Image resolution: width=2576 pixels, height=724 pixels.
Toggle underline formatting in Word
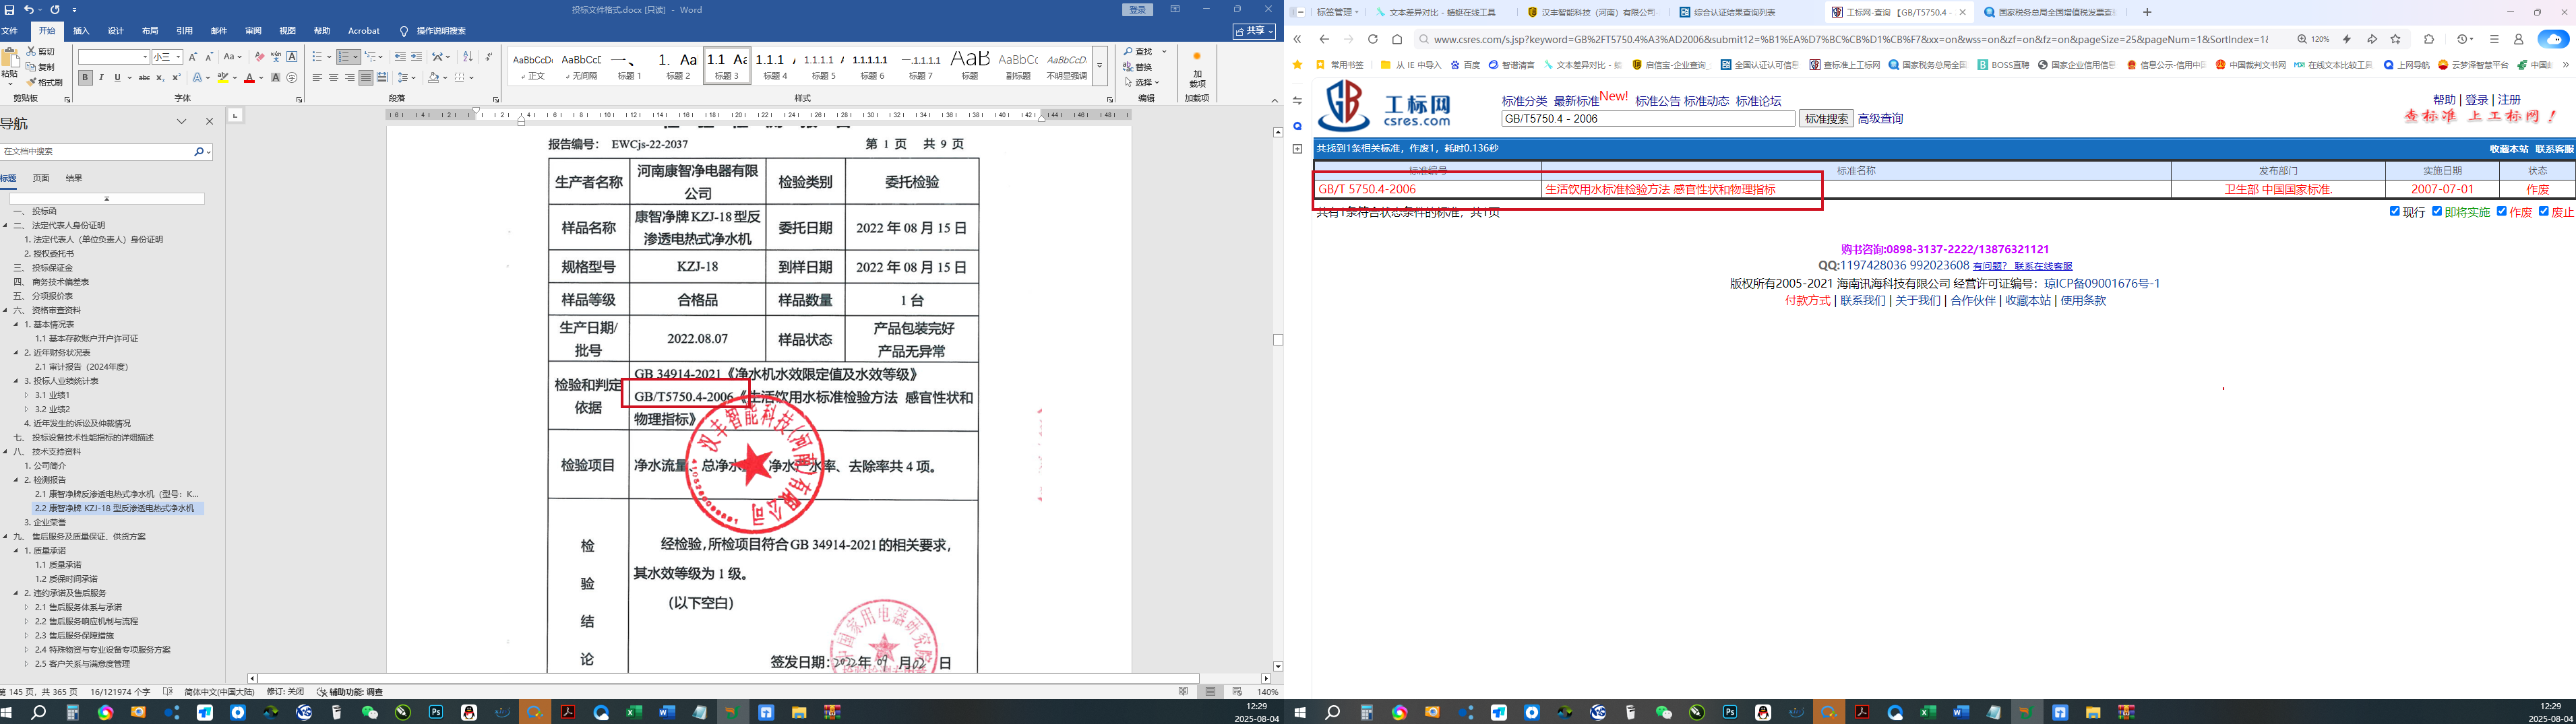[x=117, y=78]
